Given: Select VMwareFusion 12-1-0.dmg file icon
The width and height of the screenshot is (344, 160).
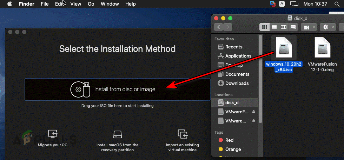Looking at the screenshot, I should click(x=322, y=47).
